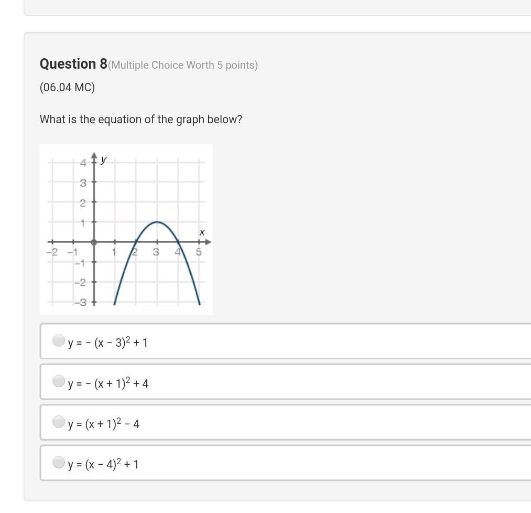Click the origin point on the graph

click(94, 242)
